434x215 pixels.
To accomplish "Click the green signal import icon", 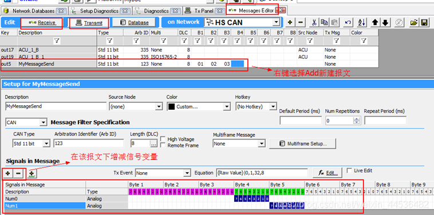I will [33, 174].
